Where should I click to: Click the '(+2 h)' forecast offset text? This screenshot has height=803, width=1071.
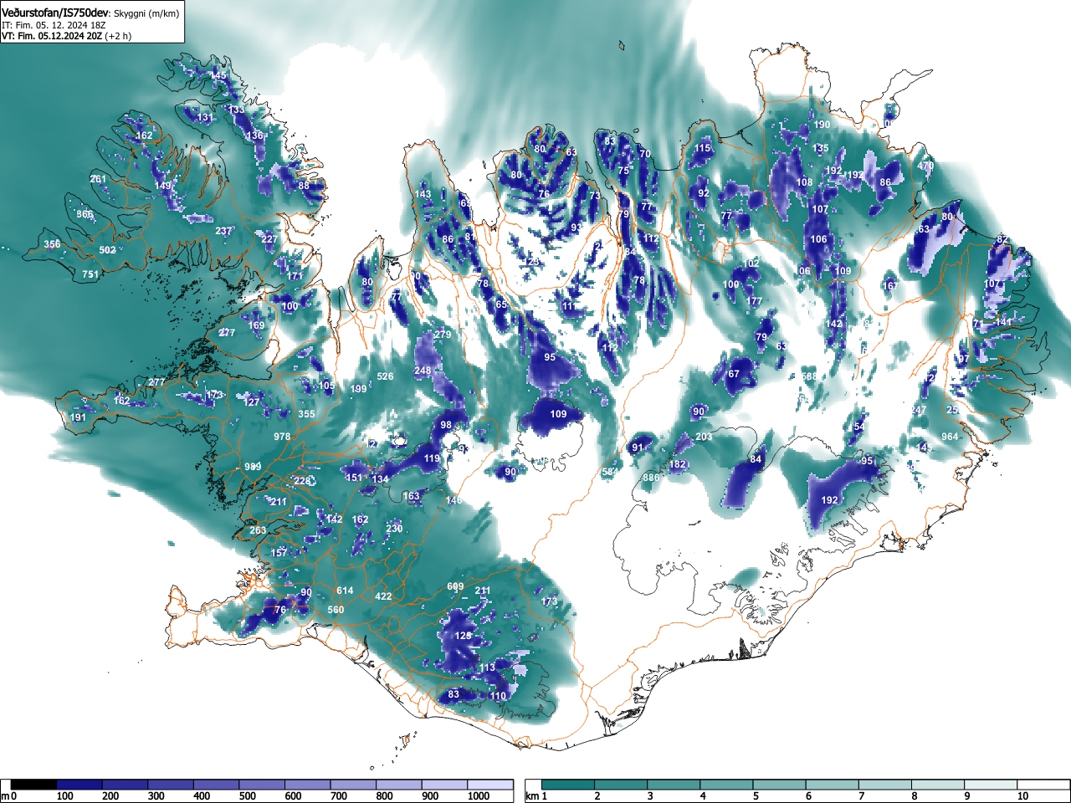118,36
